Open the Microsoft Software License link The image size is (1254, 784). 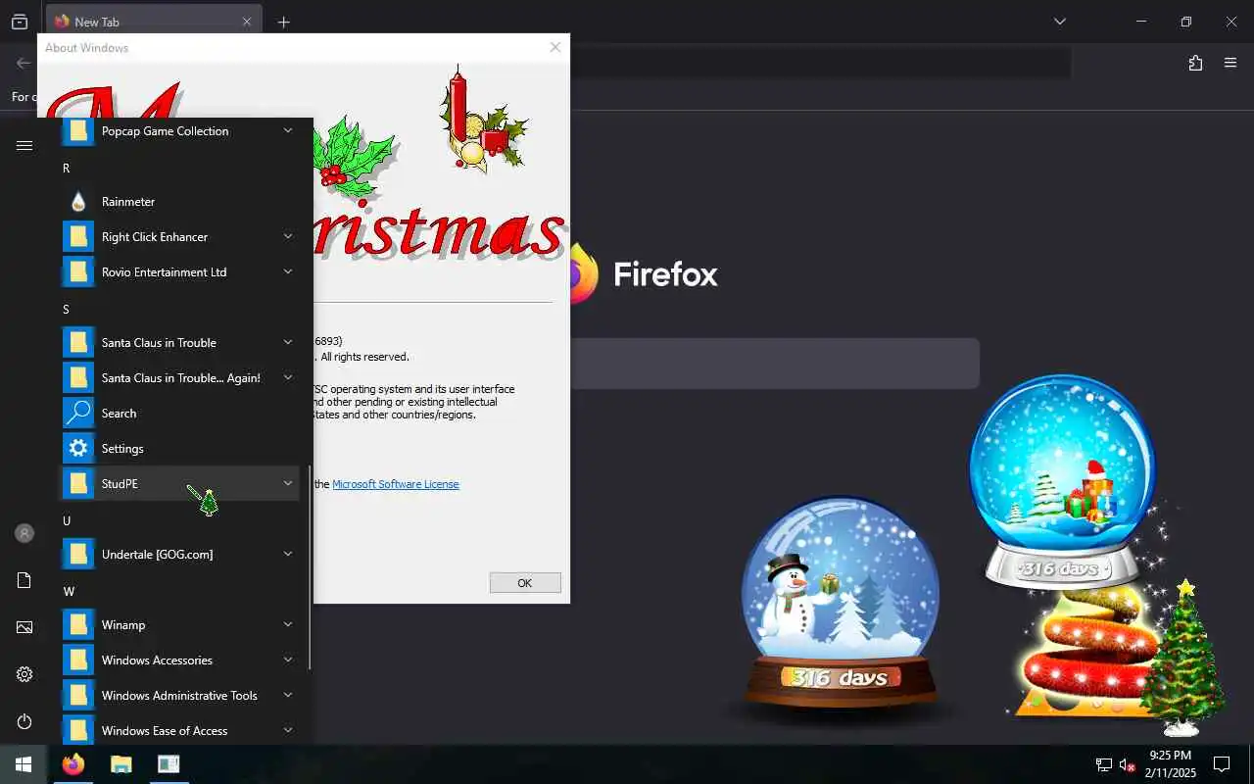[396, 484]
